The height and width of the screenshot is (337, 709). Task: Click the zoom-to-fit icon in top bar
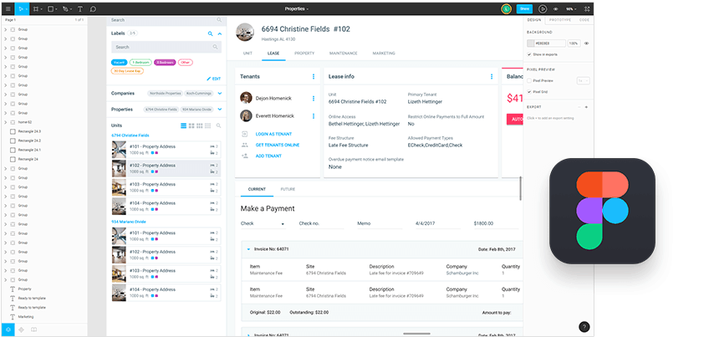[587, 8]
